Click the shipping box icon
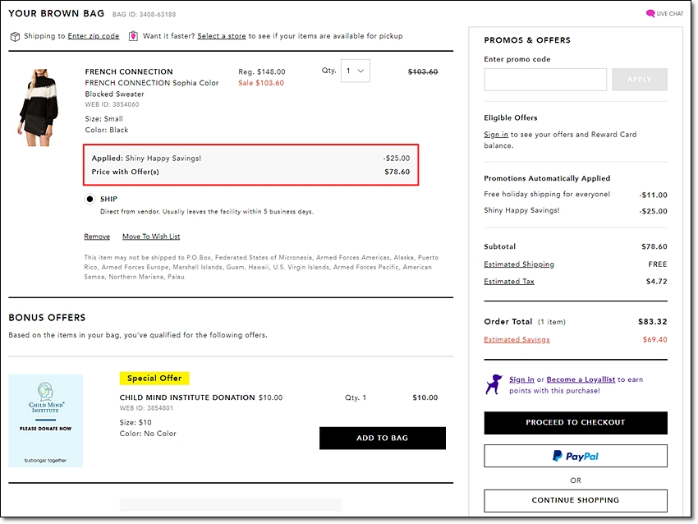 (15, 36)
